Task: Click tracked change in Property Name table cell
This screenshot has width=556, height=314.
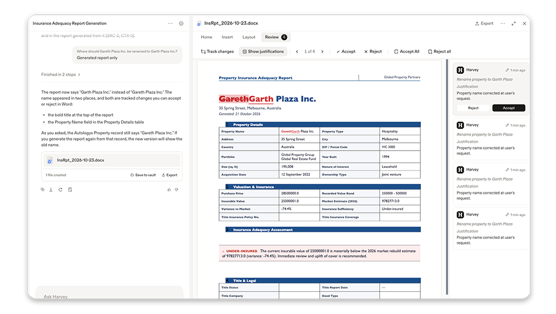Action: pos(290,132)
